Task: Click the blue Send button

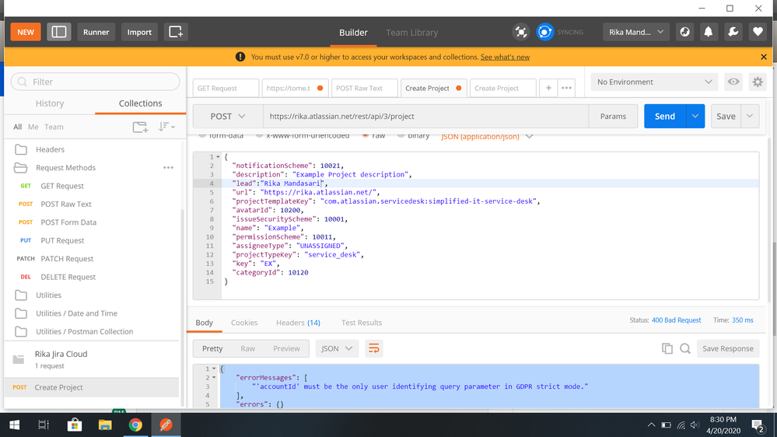Action: 664,116
